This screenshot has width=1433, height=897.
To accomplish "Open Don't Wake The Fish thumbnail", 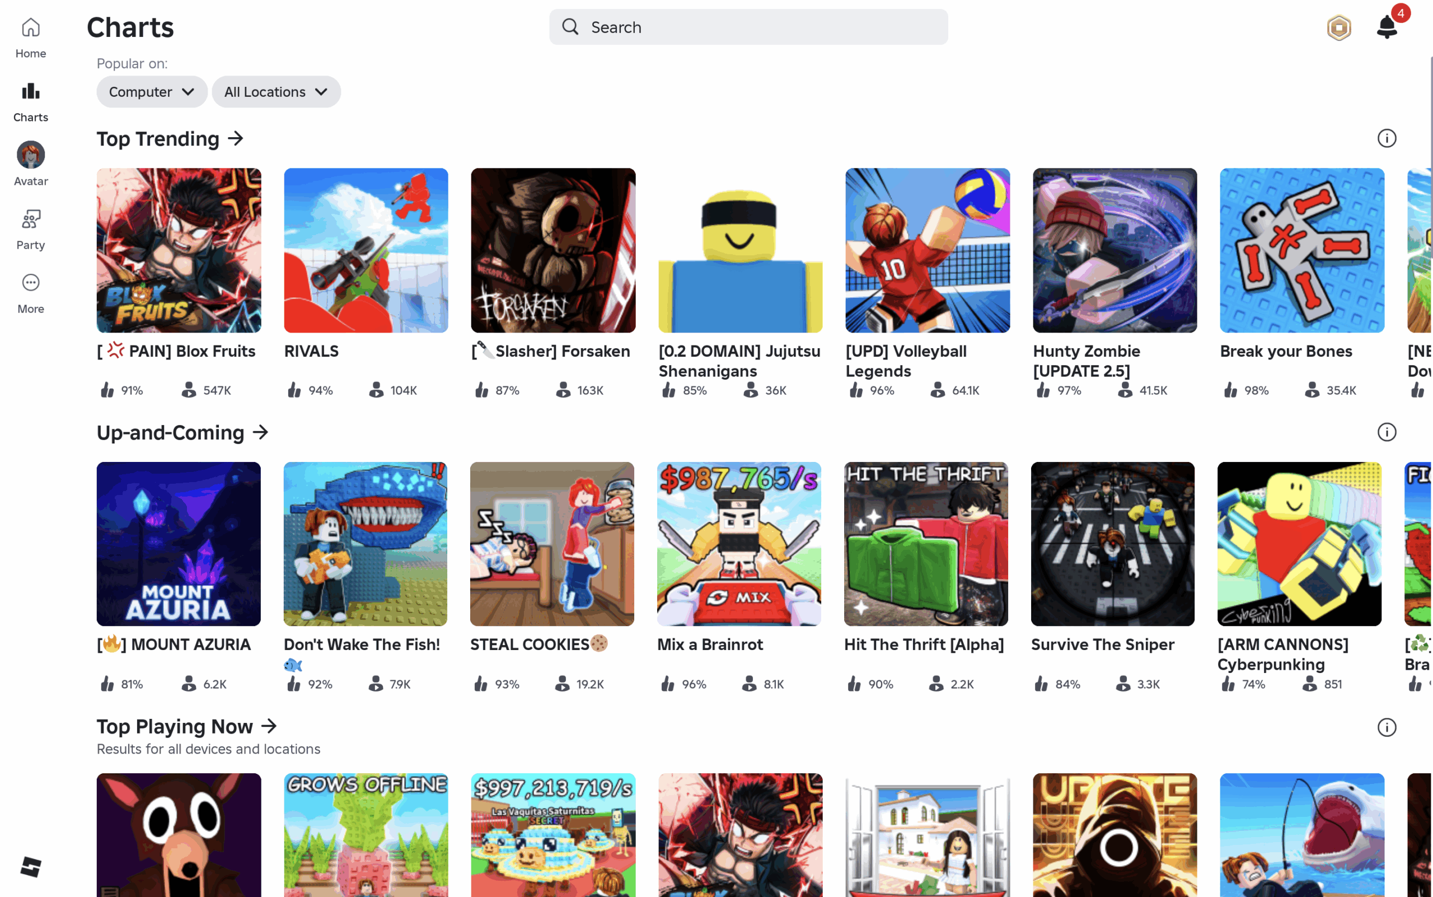I will coord(366,544).
